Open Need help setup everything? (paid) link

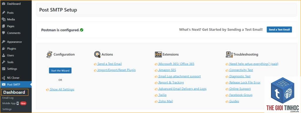click(254, 64)
